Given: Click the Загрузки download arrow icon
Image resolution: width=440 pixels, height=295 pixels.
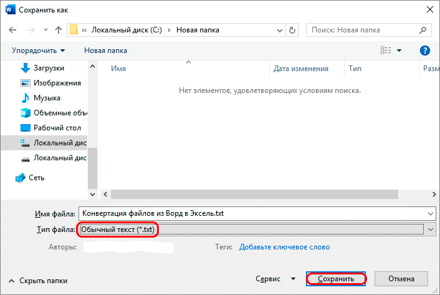Looking at the screenshot, I should (x=26, y=68).
